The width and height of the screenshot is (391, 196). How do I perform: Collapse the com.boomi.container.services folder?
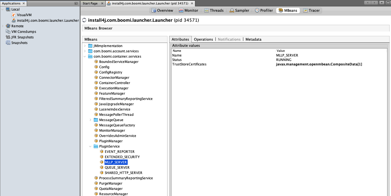pyautogui.click(x=85, y=56)
